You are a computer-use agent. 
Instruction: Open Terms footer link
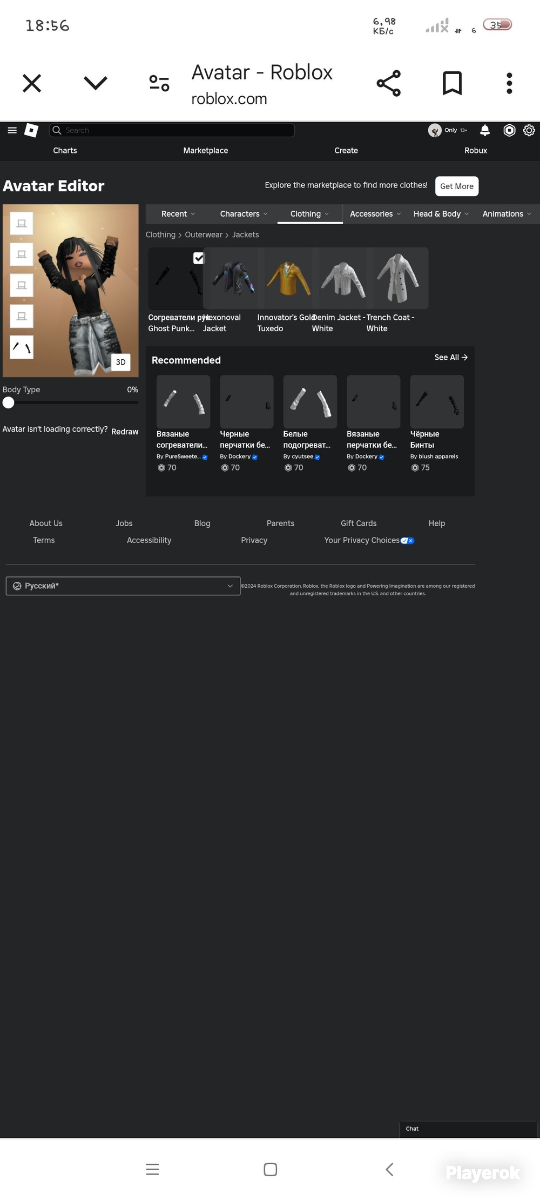coord(44,540)
